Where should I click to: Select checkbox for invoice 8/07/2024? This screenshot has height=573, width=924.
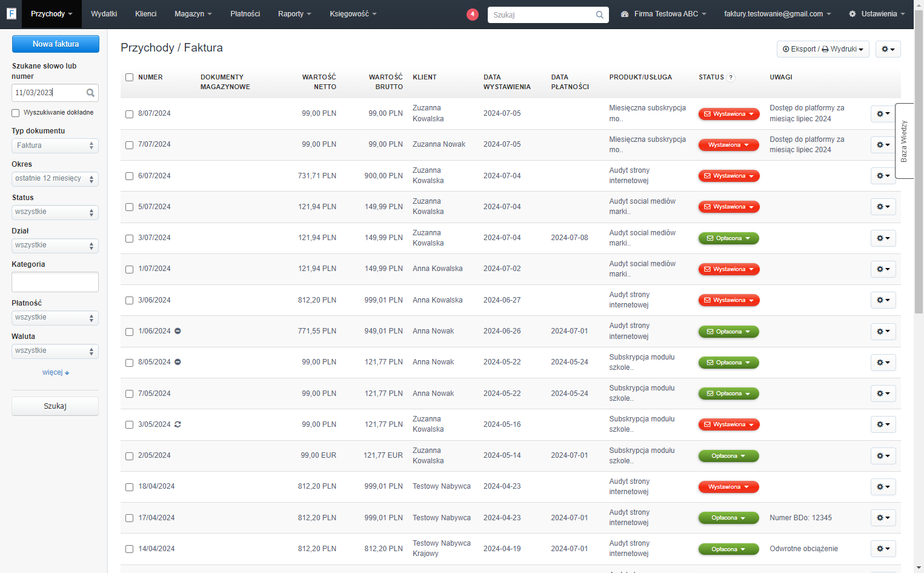[129, 114]
